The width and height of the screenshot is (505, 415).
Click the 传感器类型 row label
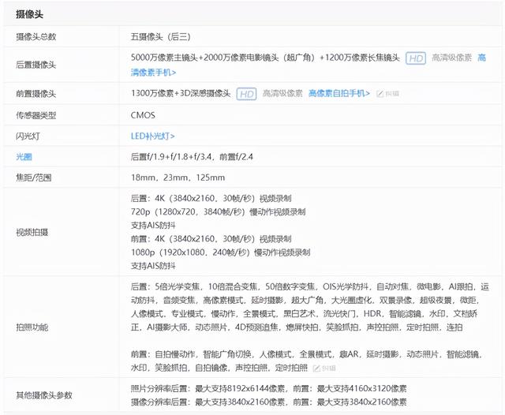point(36,115)
